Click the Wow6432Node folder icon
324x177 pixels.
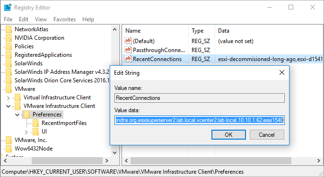[9, 149]
